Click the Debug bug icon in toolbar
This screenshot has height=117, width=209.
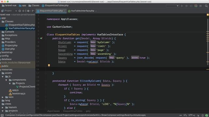click(186, 6)
